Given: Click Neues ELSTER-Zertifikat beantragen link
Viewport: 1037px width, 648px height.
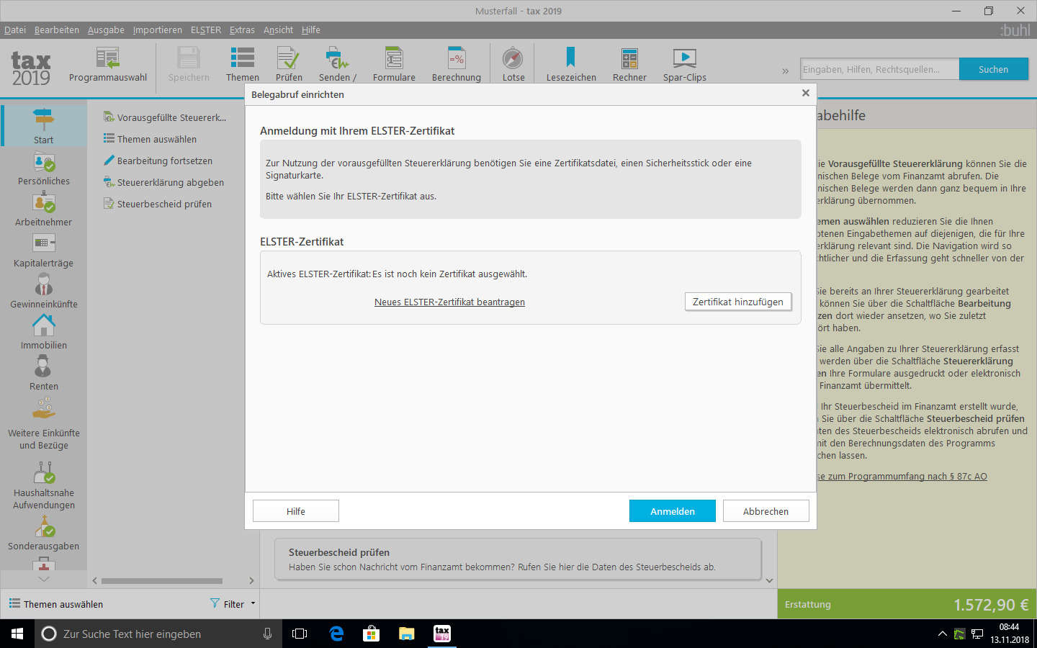Looking at the screenshot, I should coord(449,302).
